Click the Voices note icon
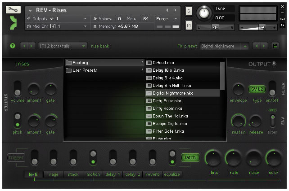This screenshot has height=191, width=289. [95, 19]
